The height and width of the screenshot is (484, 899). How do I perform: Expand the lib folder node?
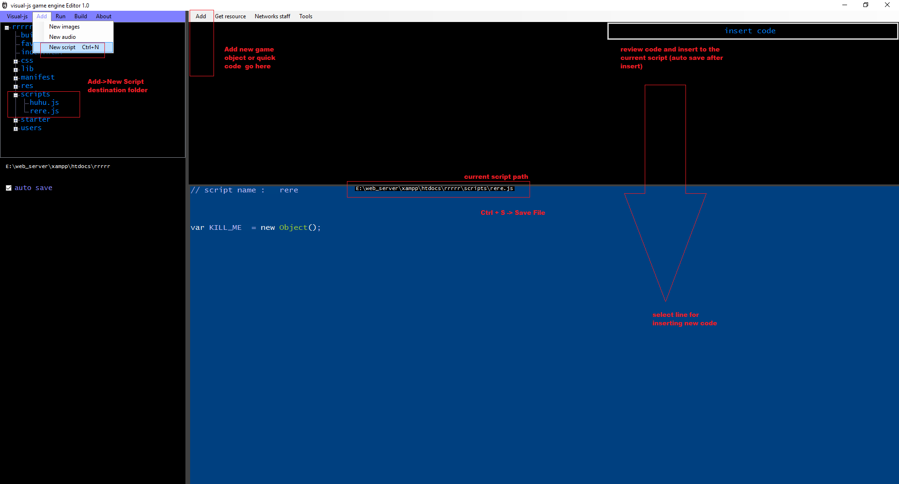click(16, 70)
